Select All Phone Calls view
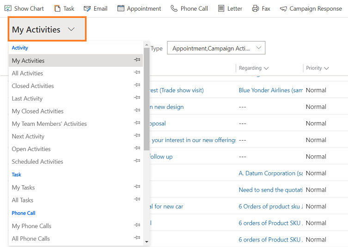This screenshot has width=348, height=247. pyautogui.click(x=76, y=239)
